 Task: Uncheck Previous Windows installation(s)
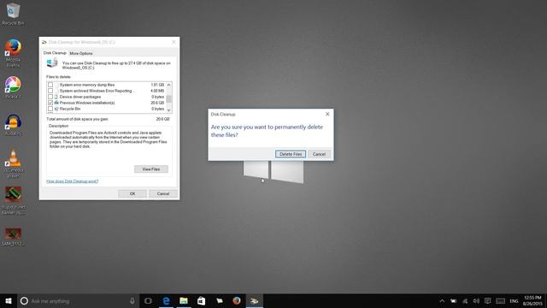50,103
